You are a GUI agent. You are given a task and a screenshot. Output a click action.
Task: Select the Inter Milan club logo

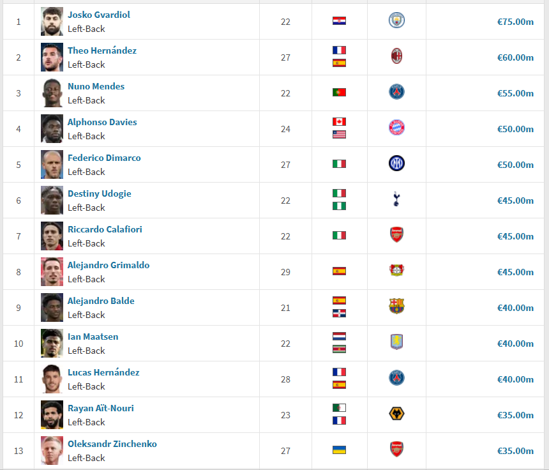(x=396, y=163)
